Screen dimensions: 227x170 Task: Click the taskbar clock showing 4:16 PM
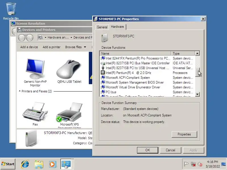click(213, 164)
